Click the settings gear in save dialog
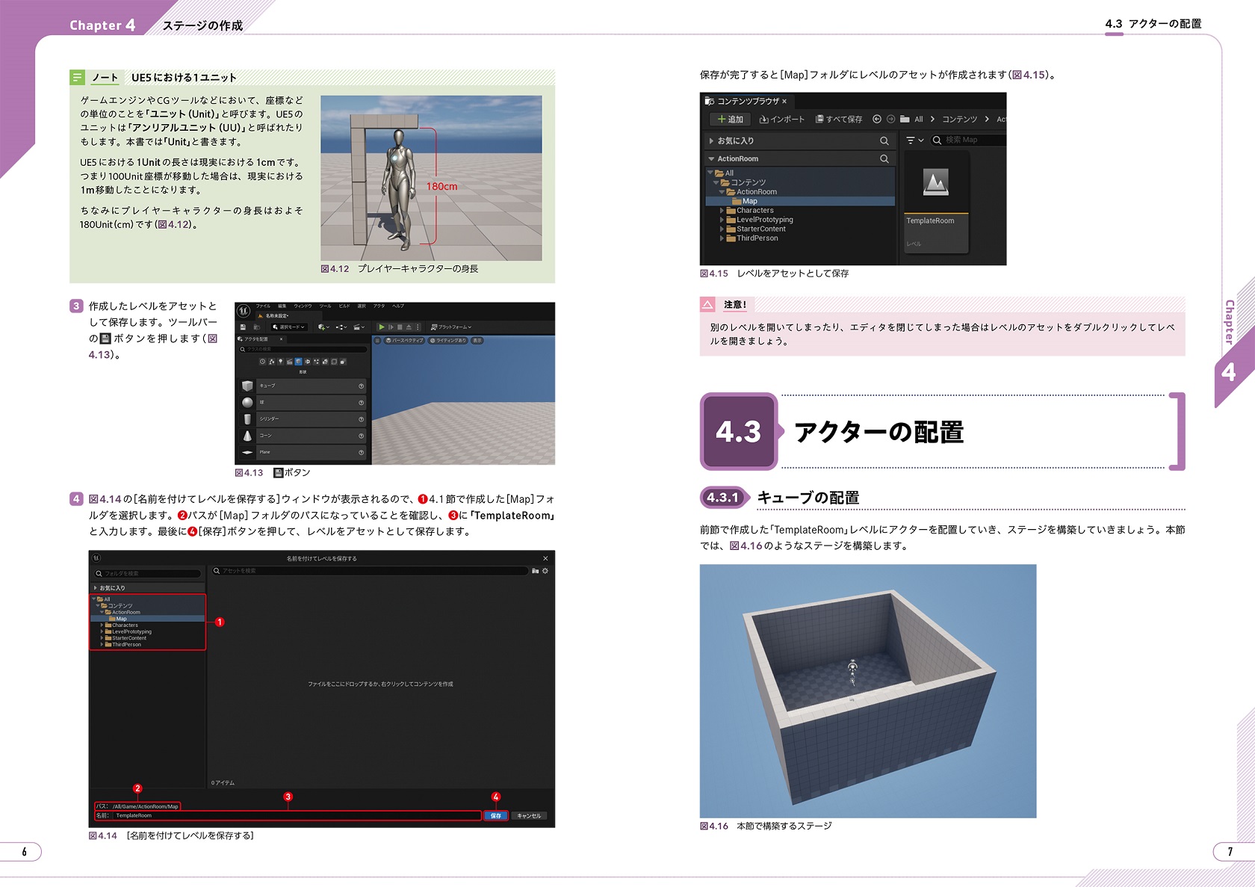Viewport: 1255px width, 887px height. 545,571
